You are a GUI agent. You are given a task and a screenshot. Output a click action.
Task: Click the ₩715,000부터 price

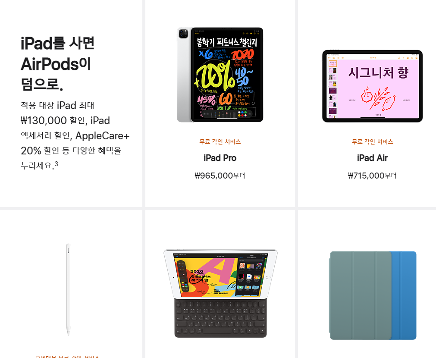(372, 176)
